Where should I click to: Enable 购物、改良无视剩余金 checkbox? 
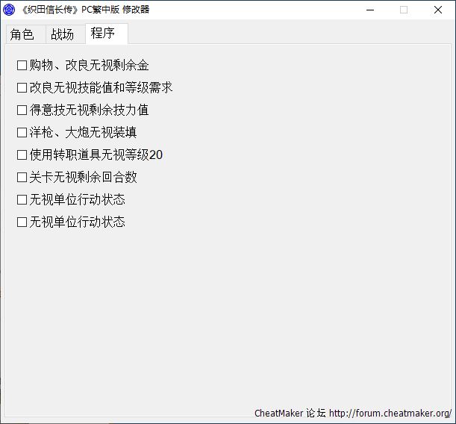[x=22, y=66]
